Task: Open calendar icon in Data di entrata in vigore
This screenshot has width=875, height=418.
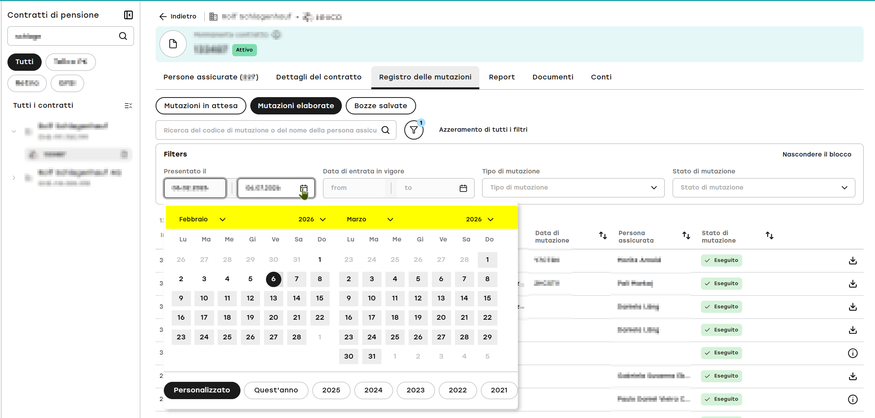Action: [463, 188]
